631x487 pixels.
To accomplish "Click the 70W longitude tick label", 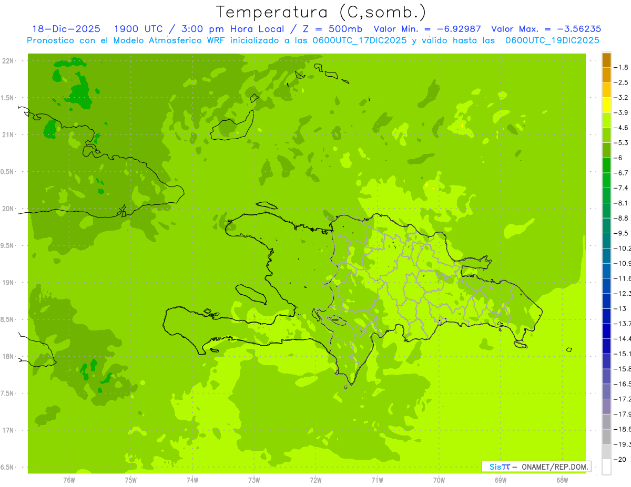I will pyautogui.click(x=439, y=480).
